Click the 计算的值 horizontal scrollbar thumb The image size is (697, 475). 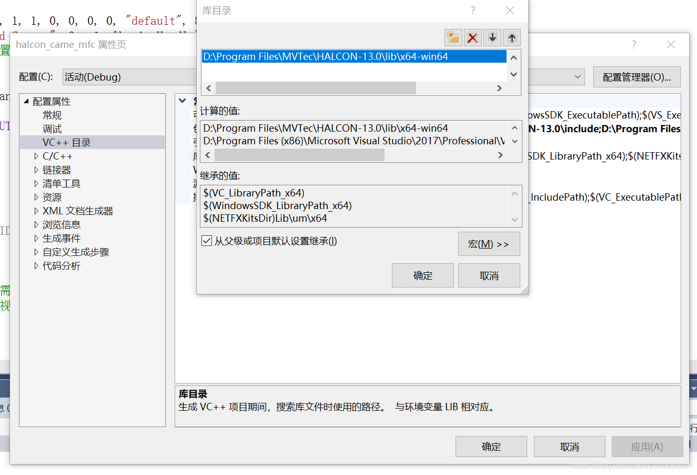point(299,155)
